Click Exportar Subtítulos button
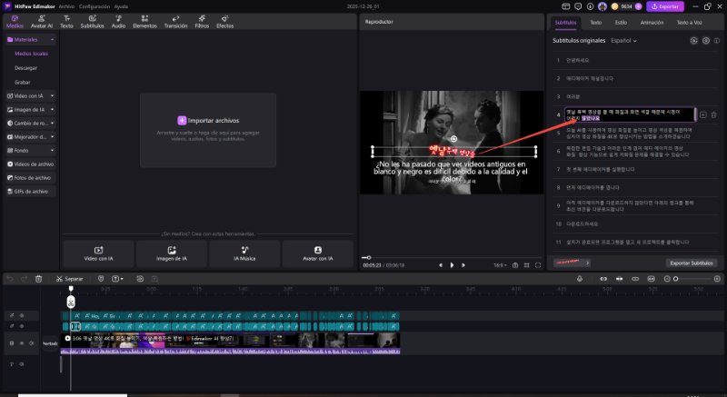 click(x=692, y=263)
